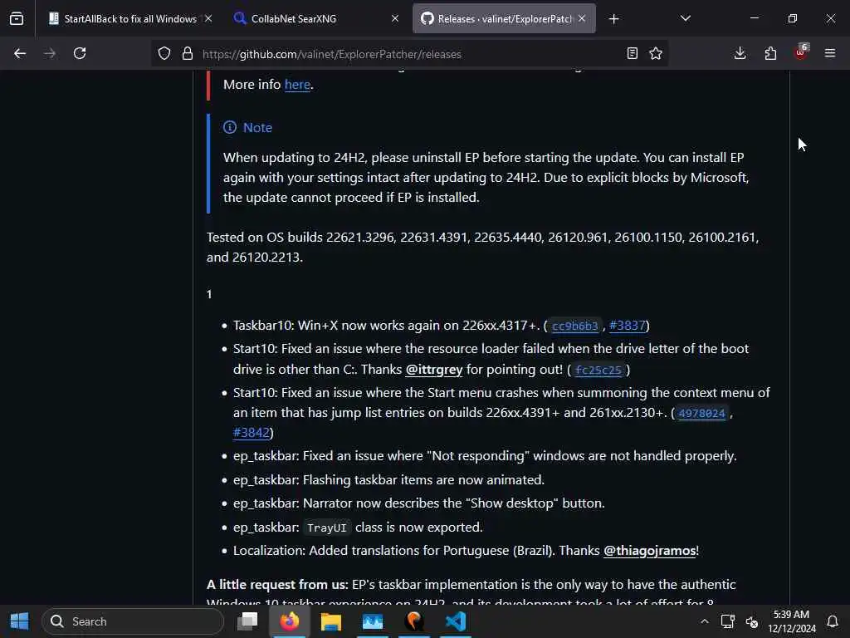Open Firefox application hamburger menu
Screen dimensions: 850x638
830,53
